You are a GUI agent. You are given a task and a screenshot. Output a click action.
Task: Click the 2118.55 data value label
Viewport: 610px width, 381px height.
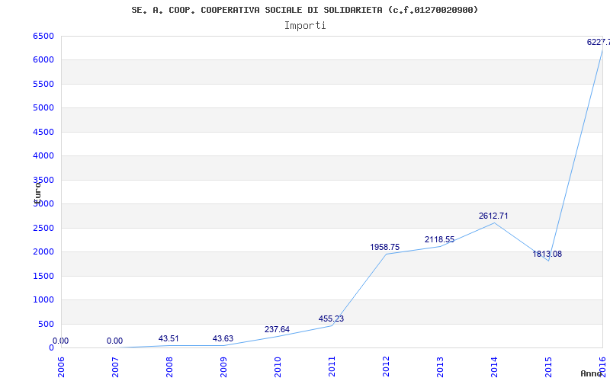pyautogui.click(x=439, y=239)
